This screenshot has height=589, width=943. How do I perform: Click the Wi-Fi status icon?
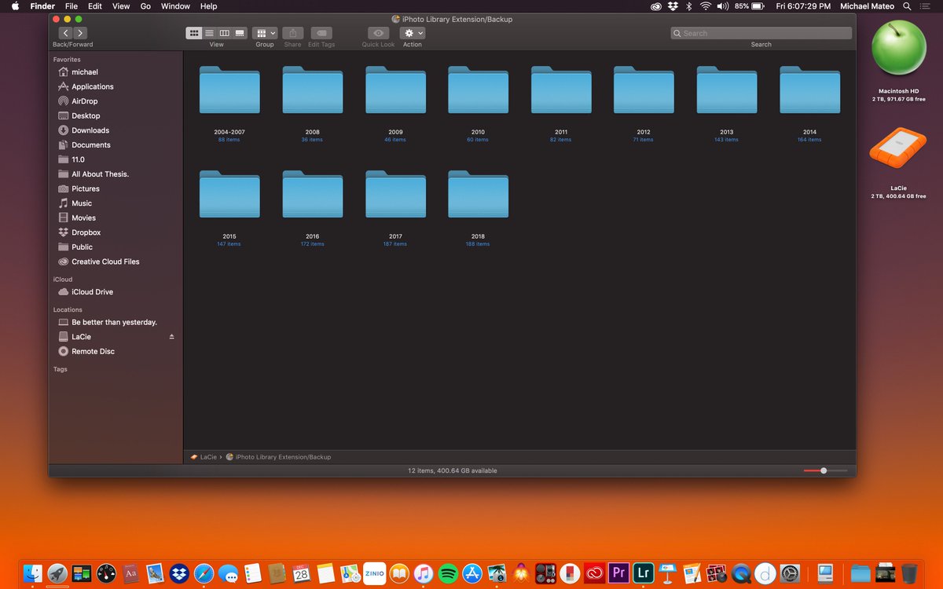coord(705,6)
